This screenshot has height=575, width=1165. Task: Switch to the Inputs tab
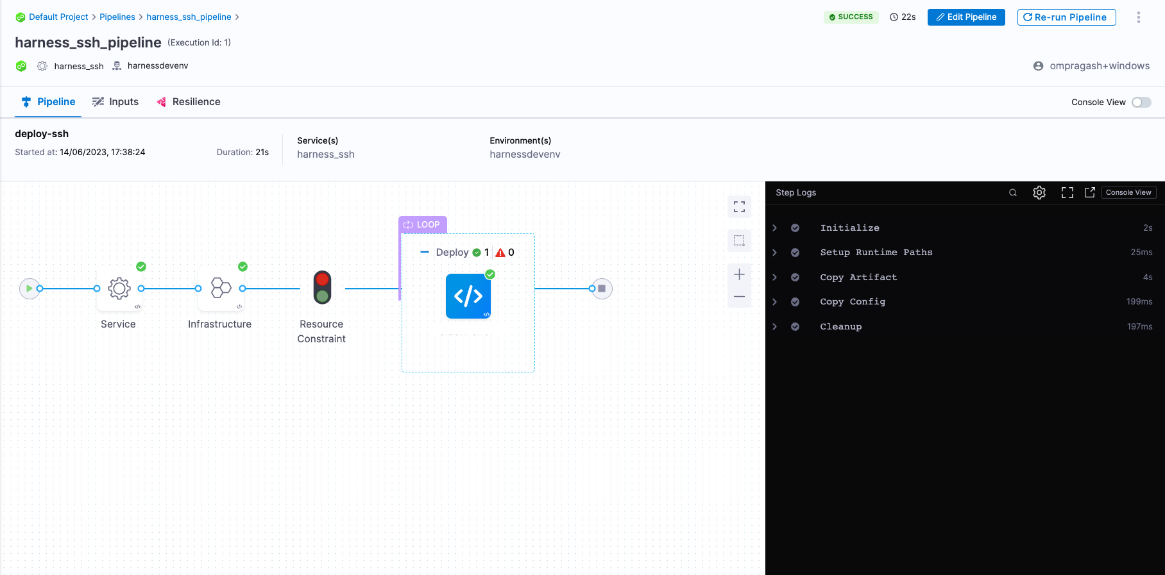pos(115,102)
